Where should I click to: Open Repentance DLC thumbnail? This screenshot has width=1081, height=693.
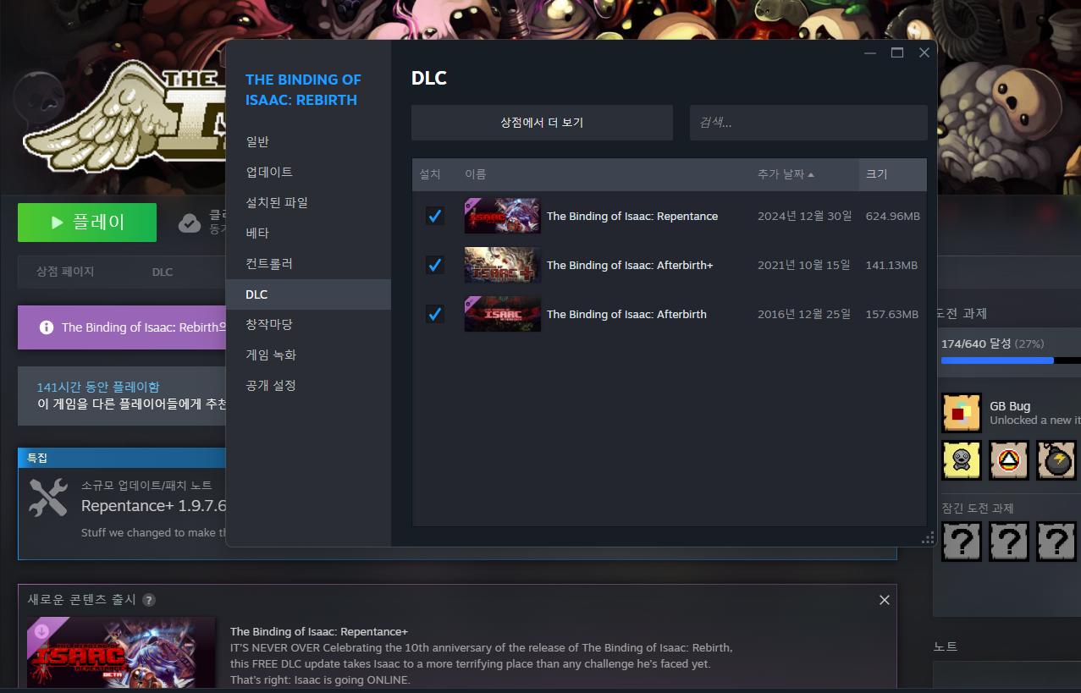pos(502,216)
